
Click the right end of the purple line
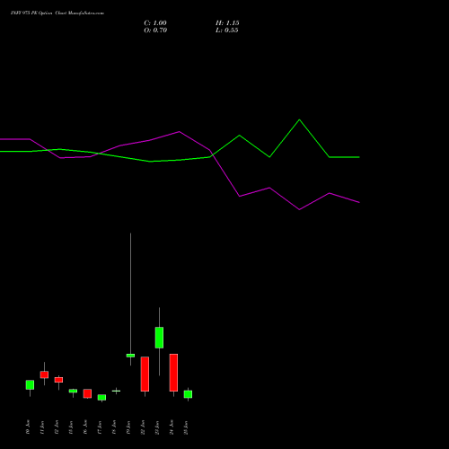pyautogui.click(x=358, y=202)
